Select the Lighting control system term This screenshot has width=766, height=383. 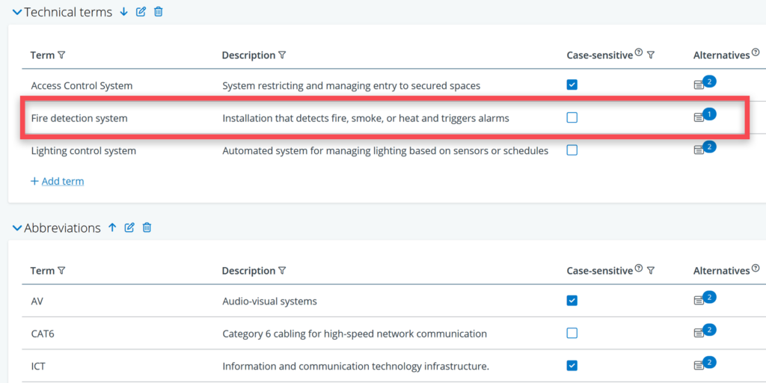point(83,150)
